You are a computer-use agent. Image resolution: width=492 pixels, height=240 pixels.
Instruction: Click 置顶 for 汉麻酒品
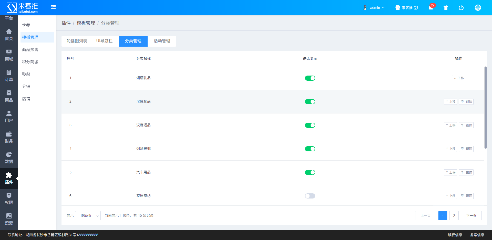pos(466,125)
